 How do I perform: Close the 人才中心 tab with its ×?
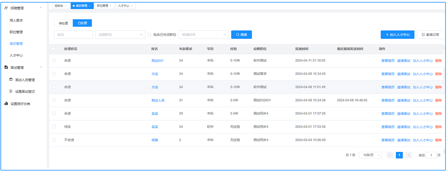coord(132,6)
